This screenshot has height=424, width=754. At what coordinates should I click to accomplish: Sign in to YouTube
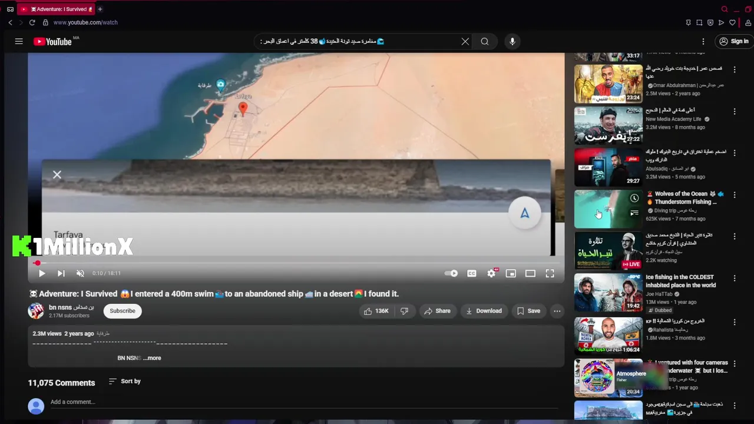click(733, 41)
